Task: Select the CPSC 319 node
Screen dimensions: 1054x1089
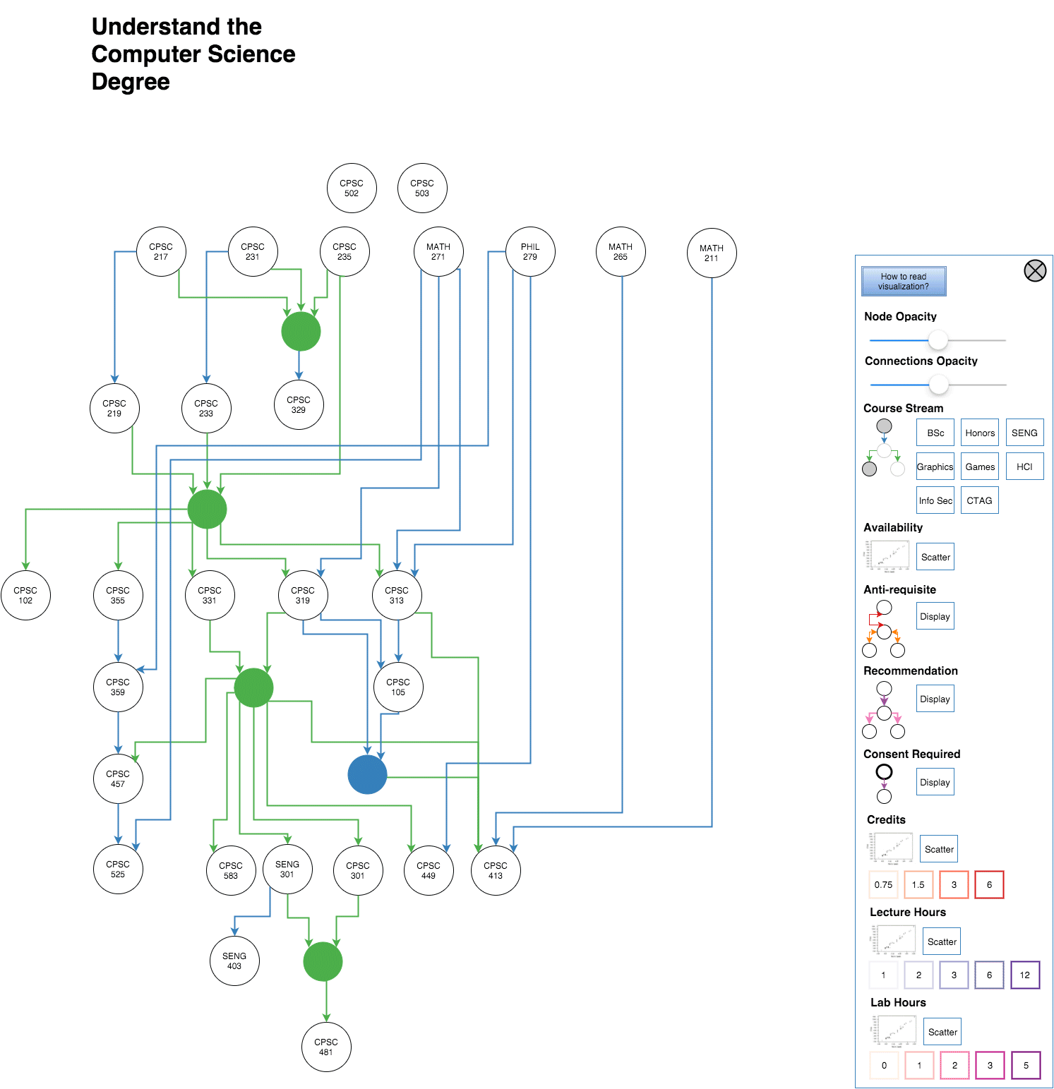Action: point(303,596)
